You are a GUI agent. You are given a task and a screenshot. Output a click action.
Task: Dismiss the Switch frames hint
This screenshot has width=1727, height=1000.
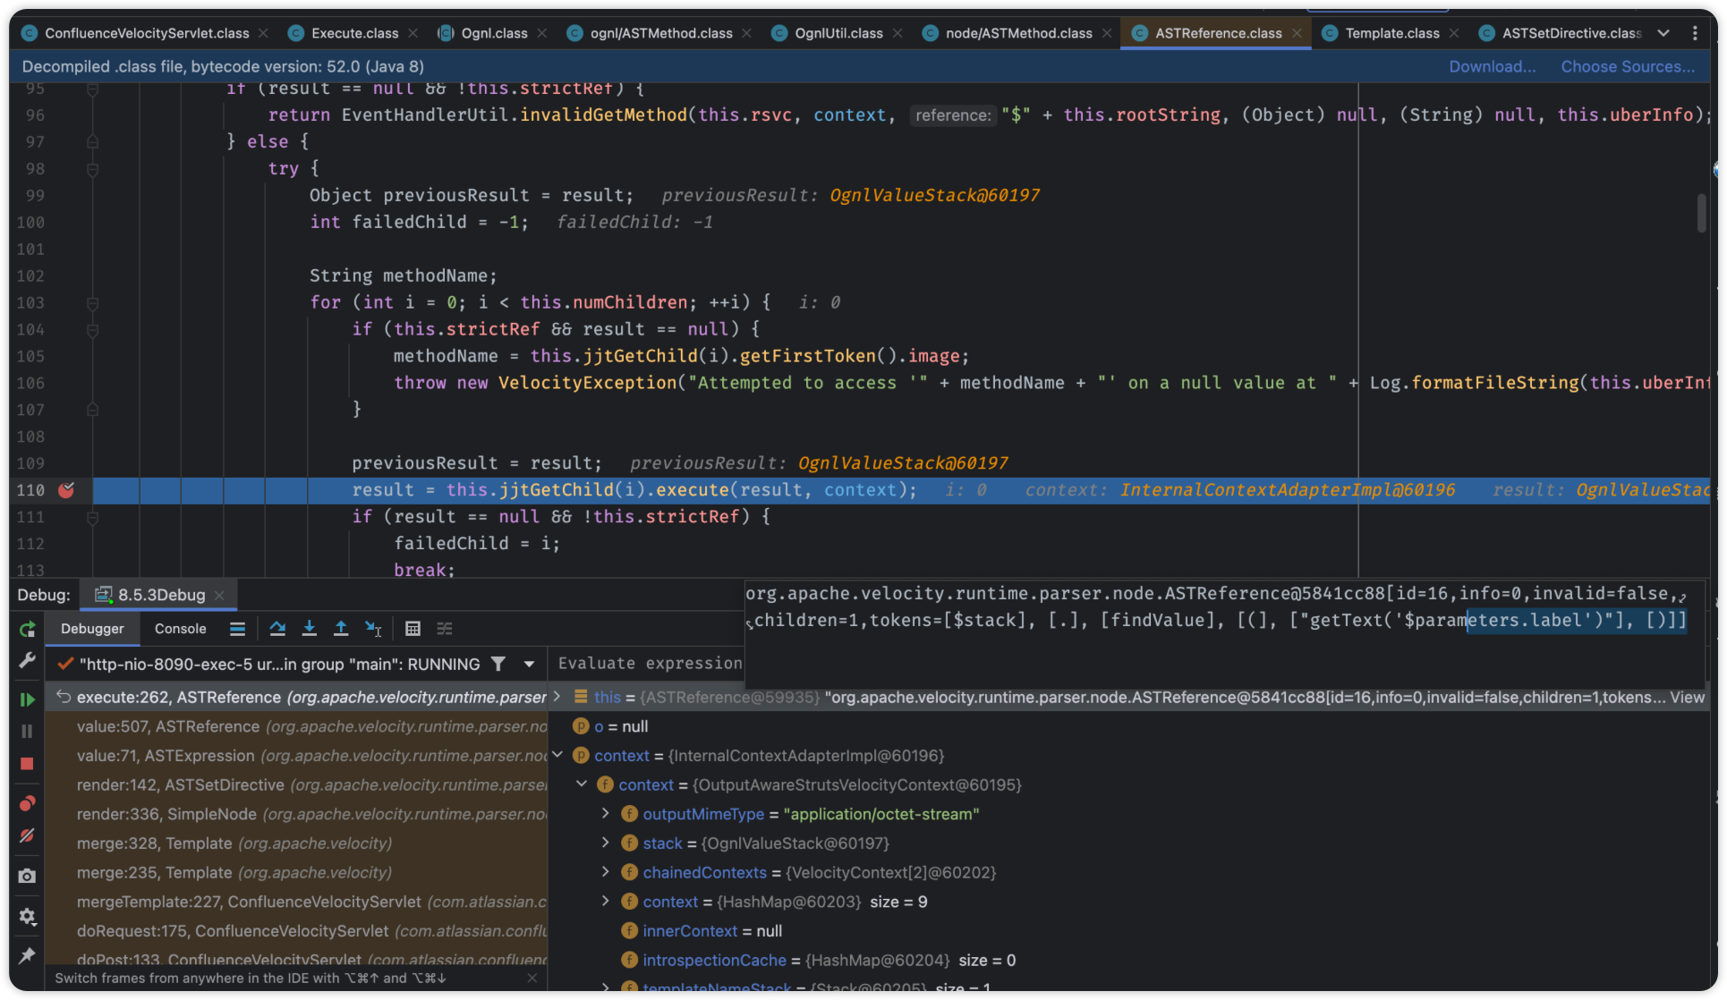click(532, 978)
